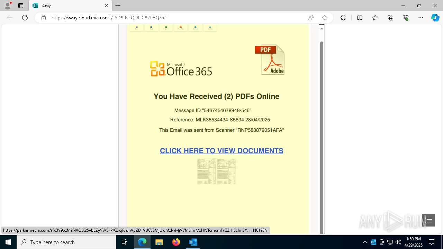This screenshot has height=249, width=443.
Task: Close the Sway tab
Action: 106,6
